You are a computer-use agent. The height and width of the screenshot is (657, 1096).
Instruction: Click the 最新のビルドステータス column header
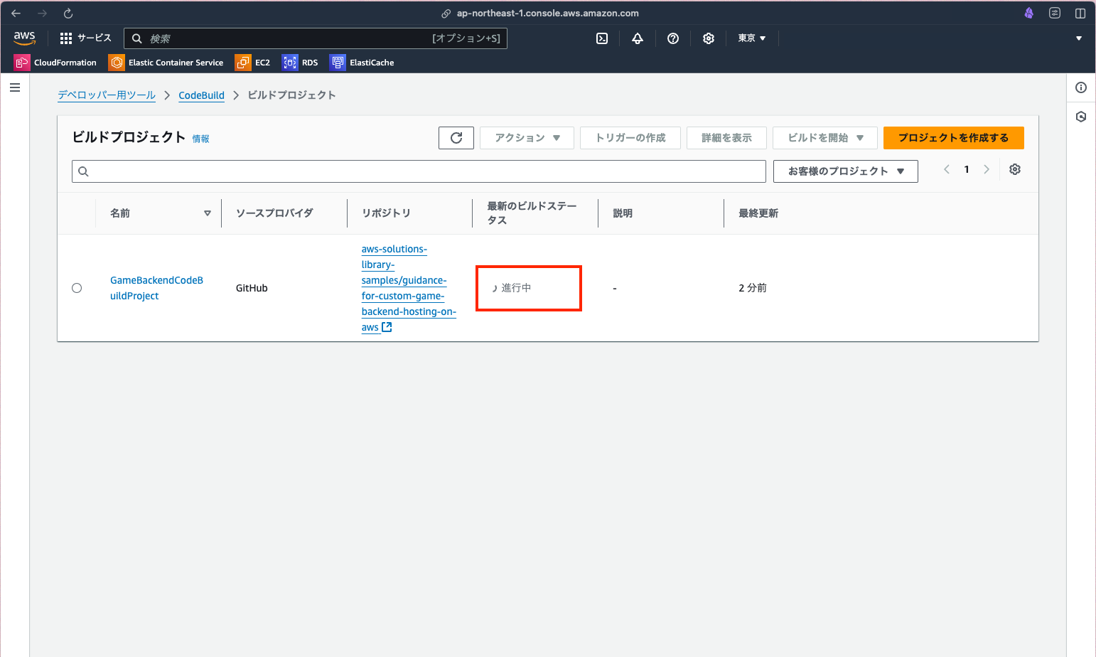tap(532, 213)
